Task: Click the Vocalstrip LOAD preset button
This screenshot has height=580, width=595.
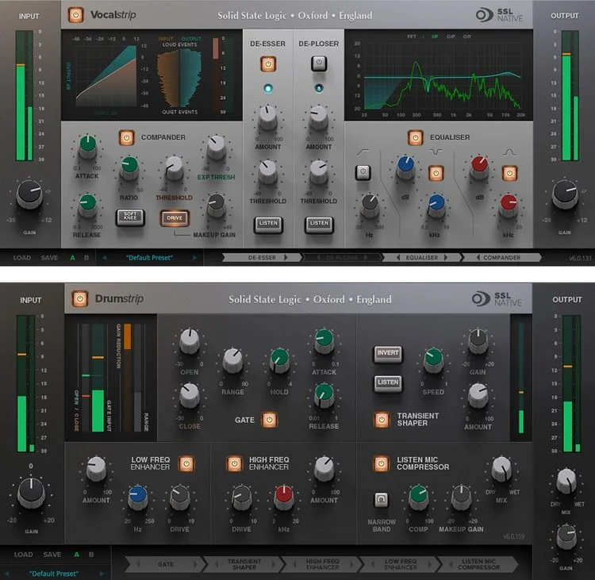Action: (x=22, y=258)
